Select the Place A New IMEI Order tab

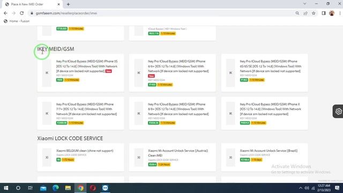(x=32, y=4)
